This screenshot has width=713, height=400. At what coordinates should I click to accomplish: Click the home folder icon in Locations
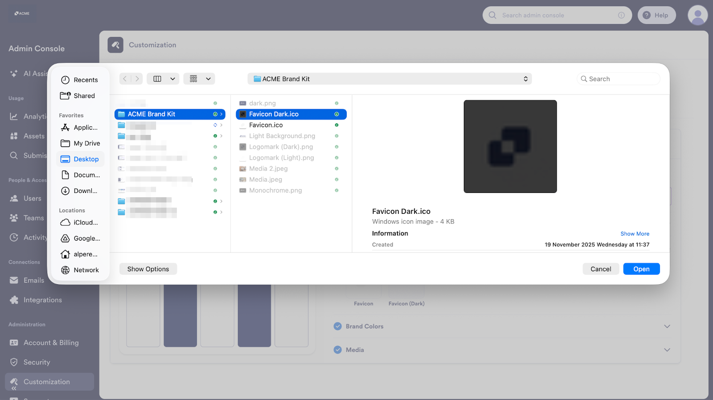tap(65, 254)
